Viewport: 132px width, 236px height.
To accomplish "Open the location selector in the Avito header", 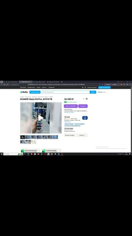I will click(102, 92).
